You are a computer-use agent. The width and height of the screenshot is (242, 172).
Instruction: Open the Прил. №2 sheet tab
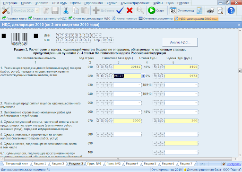[x=113, y=164]
